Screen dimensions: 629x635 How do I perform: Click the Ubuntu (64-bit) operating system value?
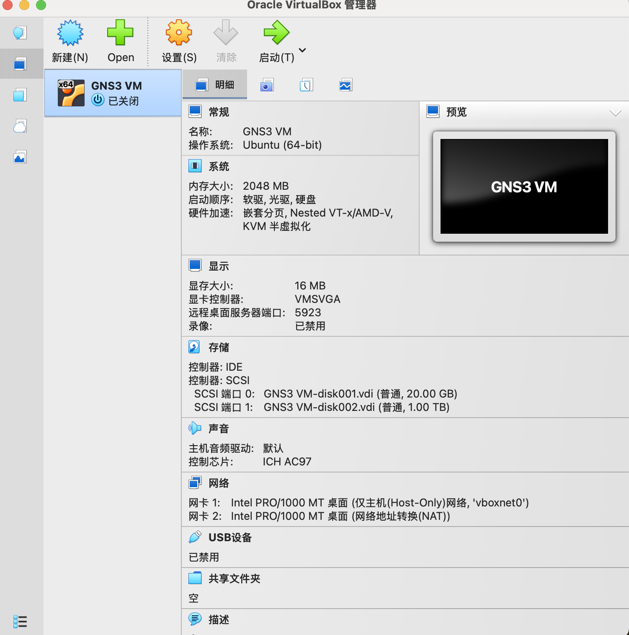coord(282,145)
